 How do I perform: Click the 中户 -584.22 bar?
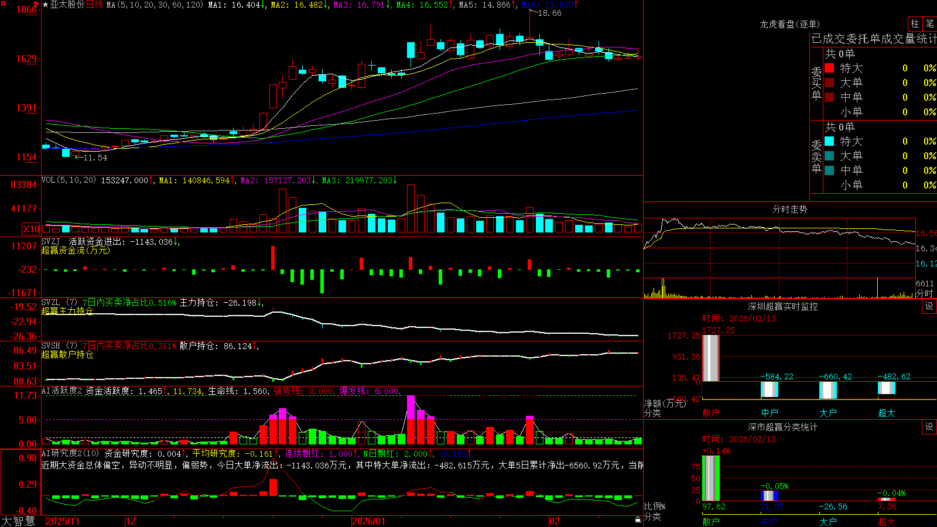769,389
